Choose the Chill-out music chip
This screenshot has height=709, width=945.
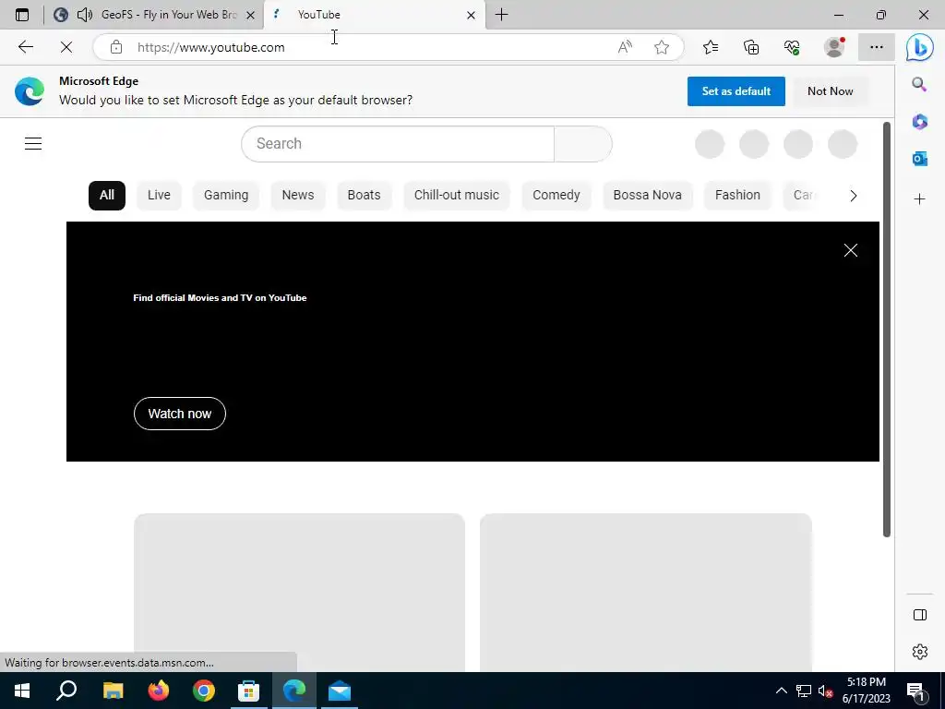[x=456, y=196]
